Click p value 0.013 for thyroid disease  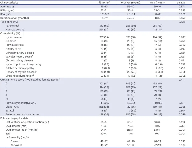click(x=182, y=72)
